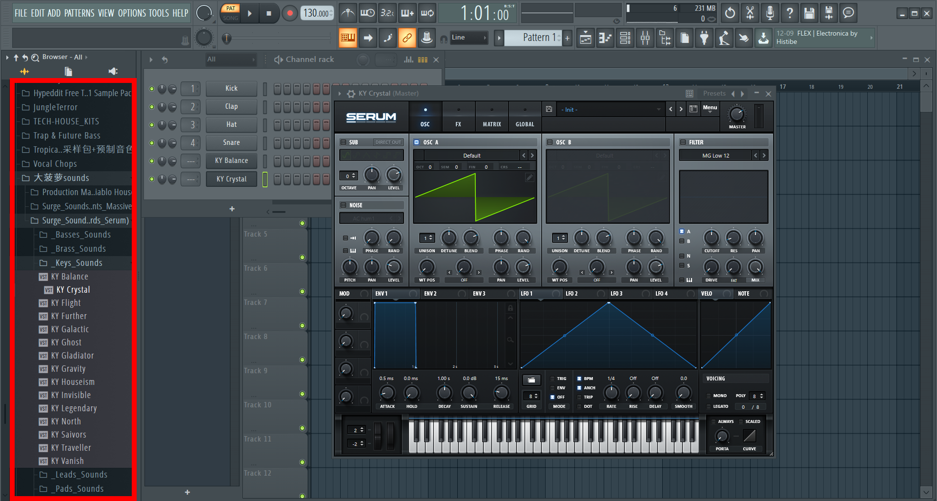Click the DIRECT OUT button
This screenshot has width=937, height=501.
pyautogui.click(x=388, y=142)
